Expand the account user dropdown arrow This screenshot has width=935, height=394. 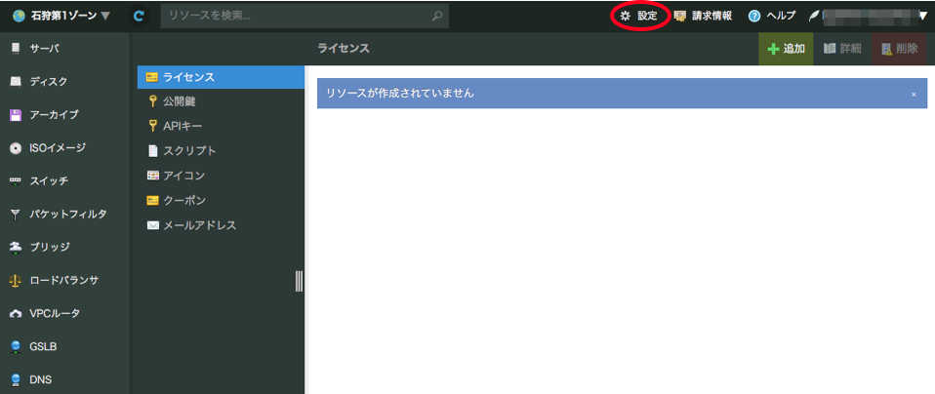click(x=922, y=16)
